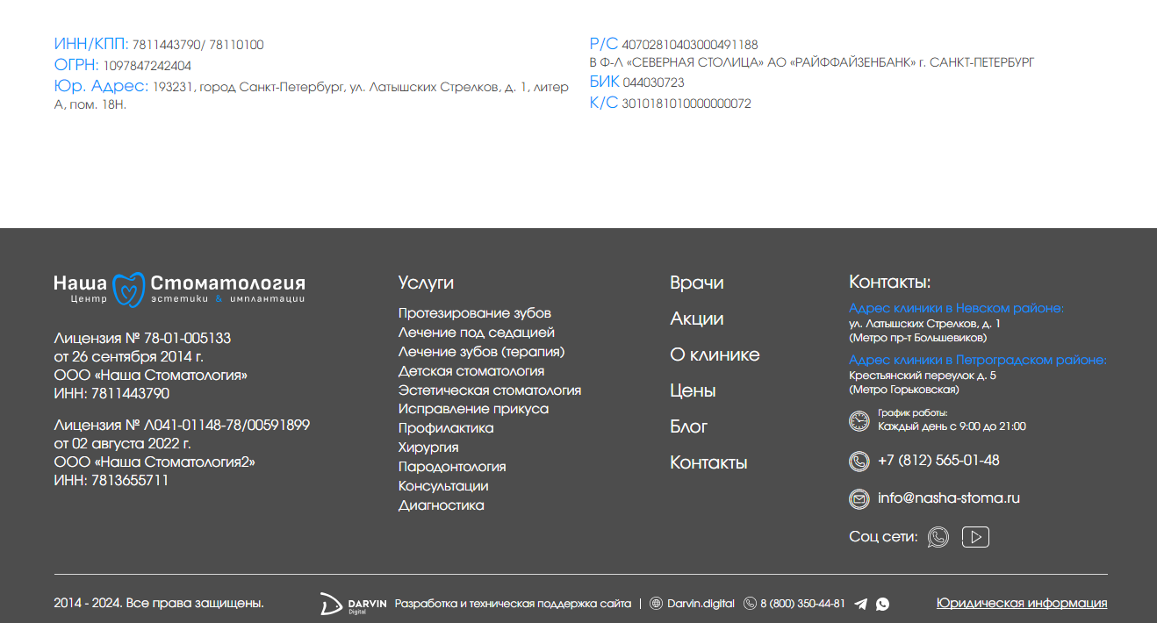The width and height of the screenshot is (1157, 623).
Task: Click Каждый день с 9:00 до 21:00
Action: pos(952,426)
